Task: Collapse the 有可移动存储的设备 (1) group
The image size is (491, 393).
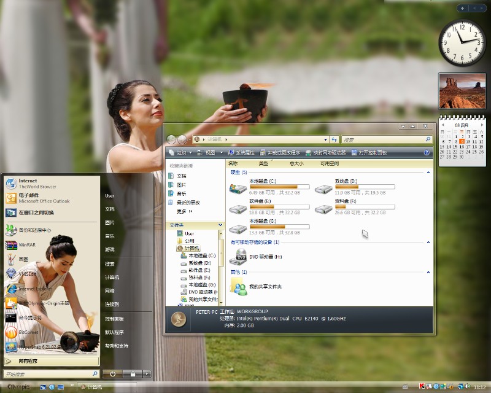Action: coord(428,243)
